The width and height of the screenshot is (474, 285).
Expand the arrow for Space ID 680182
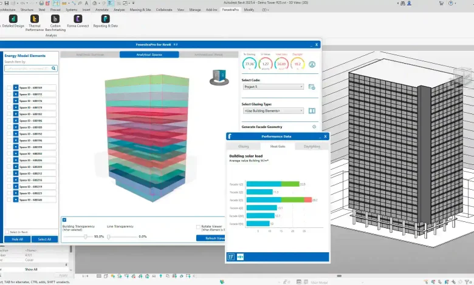point(16,114)
